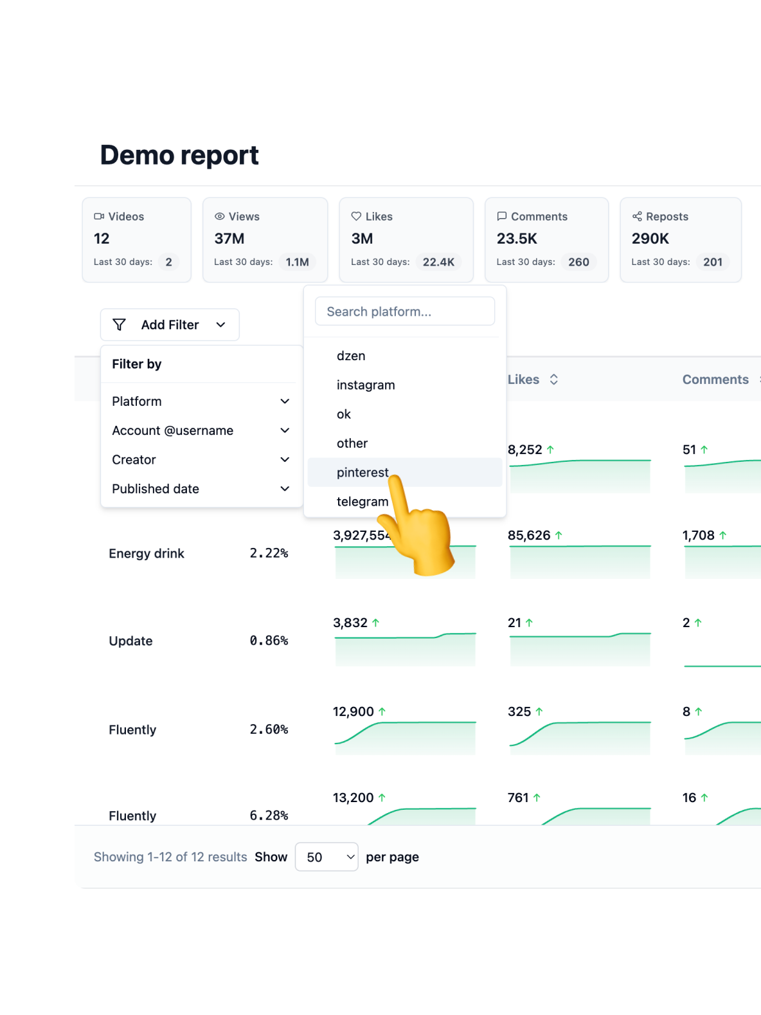Click the 260 comments last-30-days badge
The height and width of the screenshot is (1015, 761).
click(578, 262)
